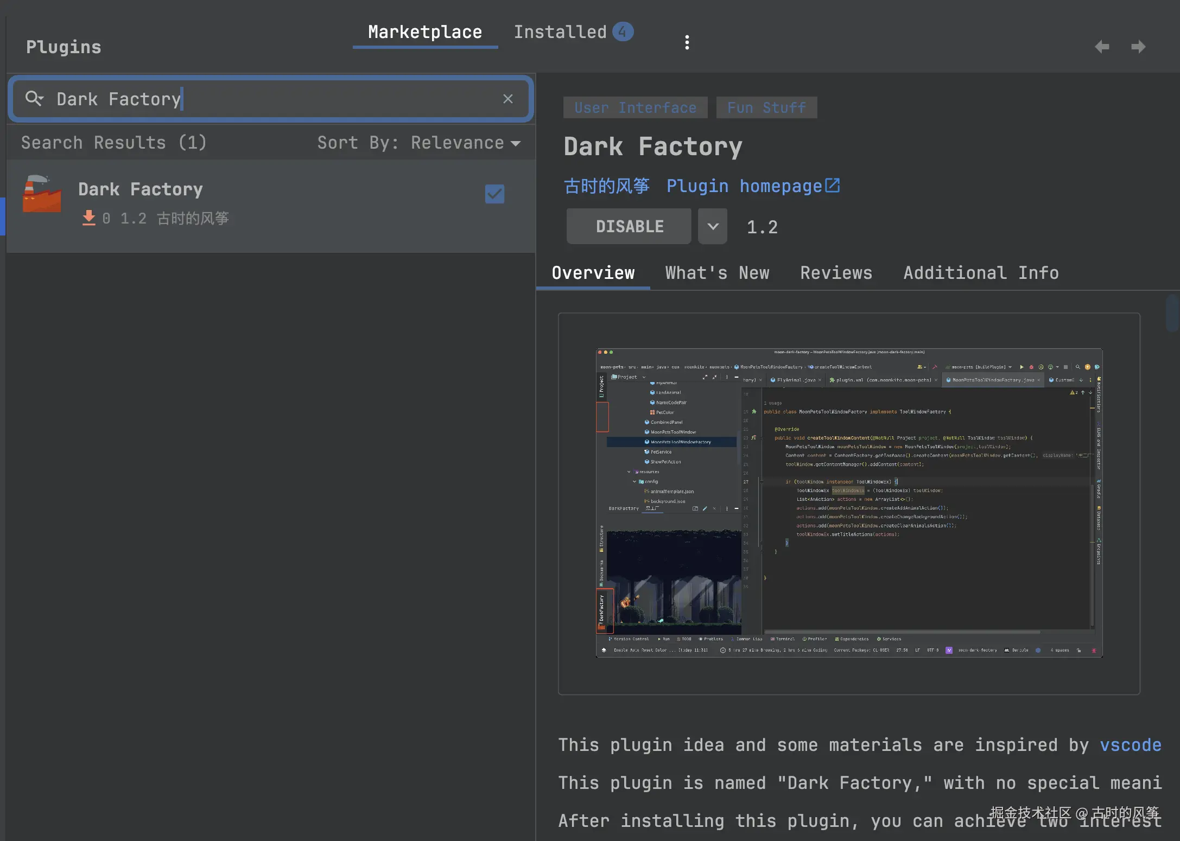The height and width of the screenshot is (841, 1180).
Task: Click the forward navigation arrow
Action: (1138, 47)
